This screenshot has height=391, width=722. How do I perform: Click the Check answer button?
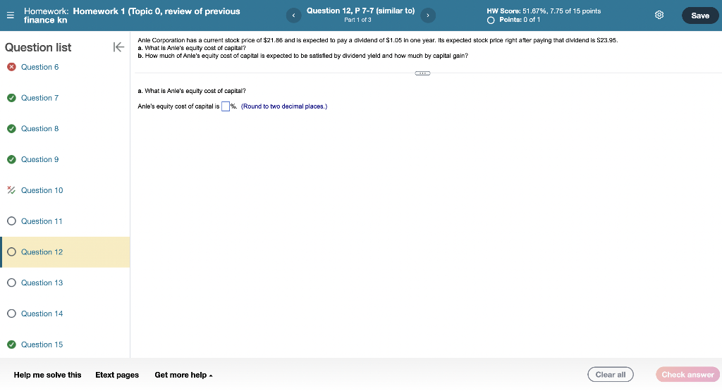(x=687, y=374)
